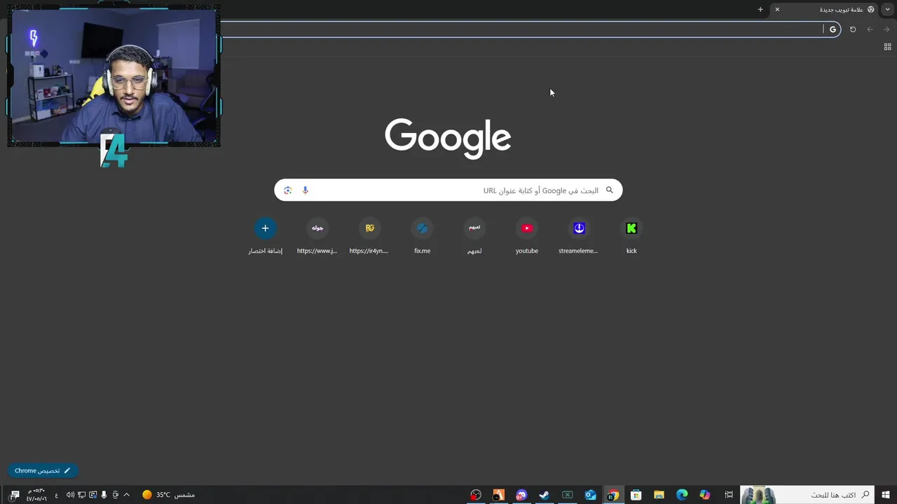Open the Windows Start menu
This screenshot has height=504, width=897.
886,495
